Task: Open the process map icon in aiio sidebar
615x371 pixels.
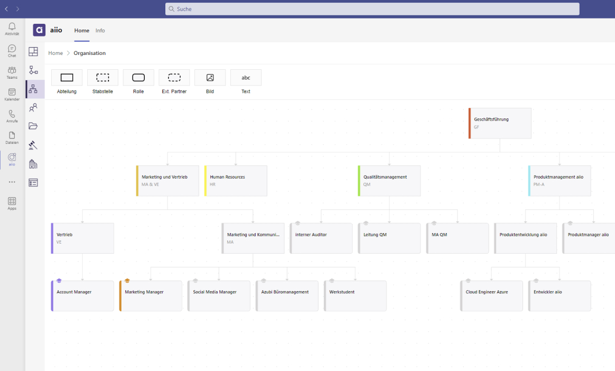Action: pyautogui.click(x=33, y=70)
